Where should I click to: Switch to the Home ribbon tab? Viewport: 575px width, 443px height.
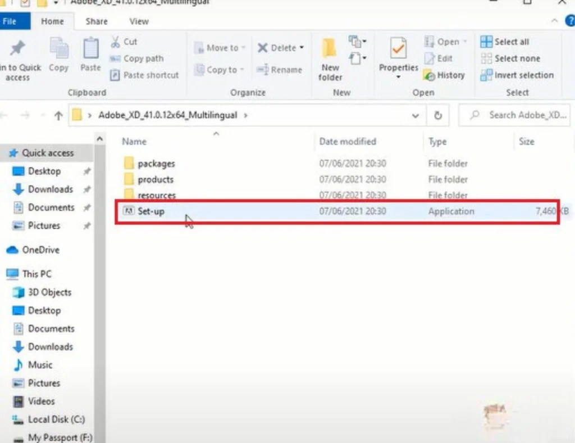click(52, 21)
